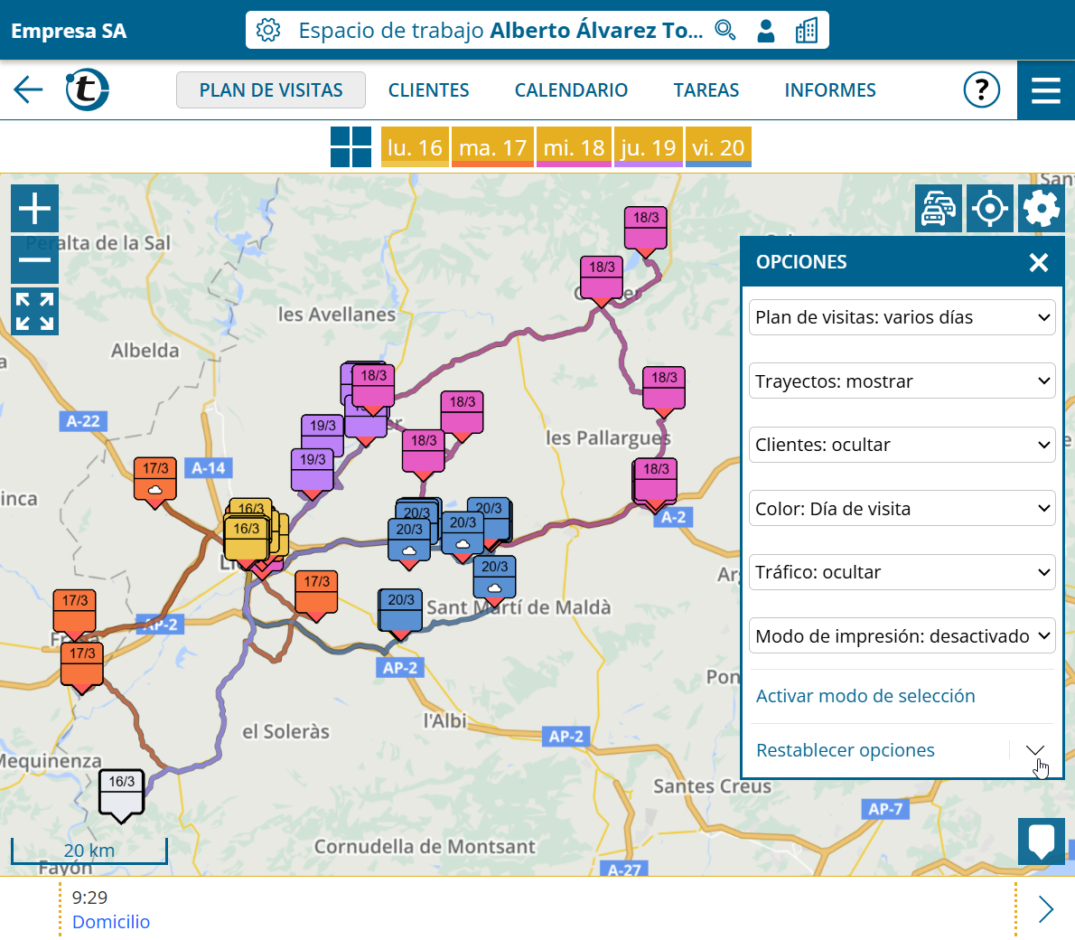Expand the map to fullscreen

(x=34, y=312)
